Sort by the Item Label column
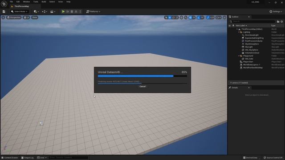 coord(241,26)
